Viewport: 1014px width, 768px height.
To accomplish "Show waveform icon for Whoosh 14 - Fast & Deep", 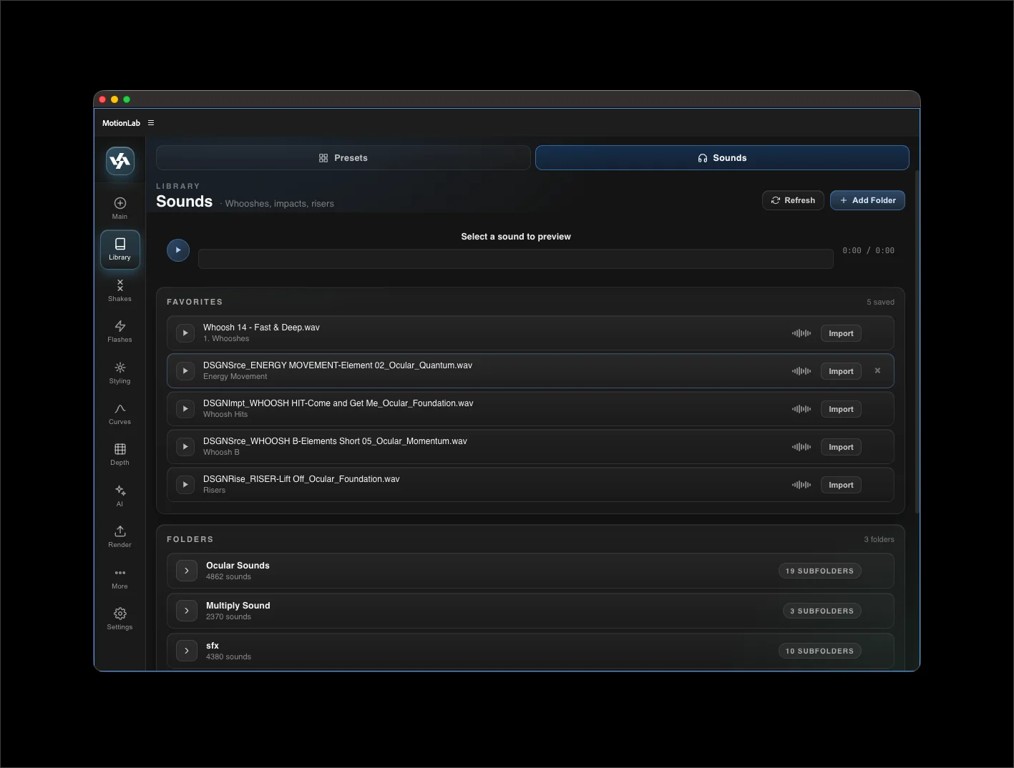I will (x=801, y=333).
